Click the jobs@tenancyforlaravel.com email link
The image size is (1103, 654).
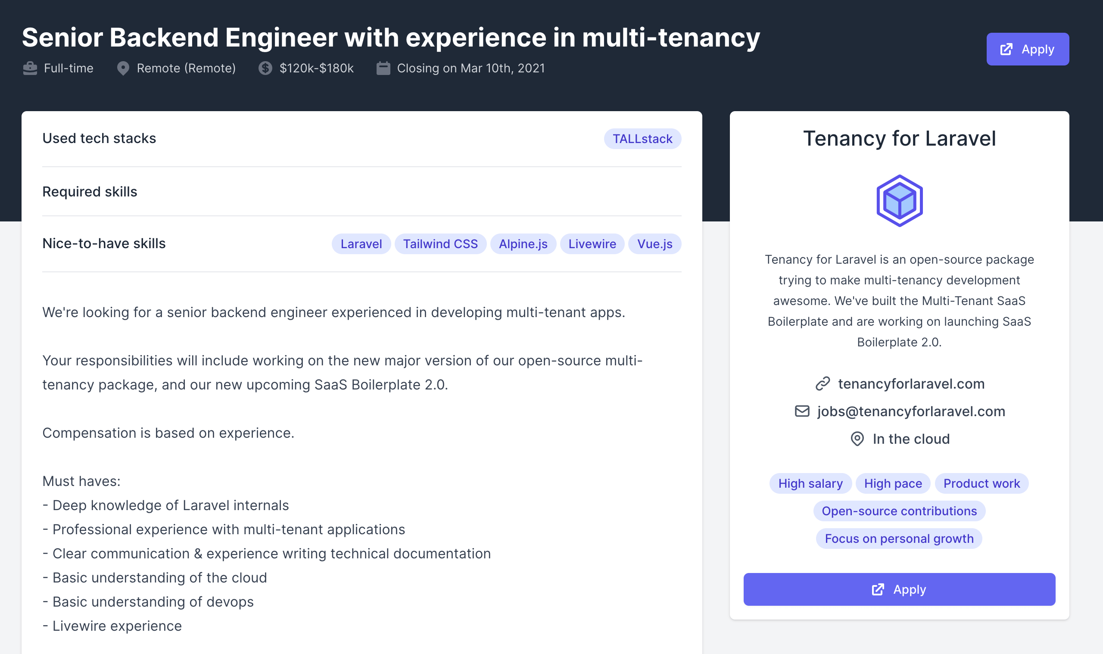tap(911, 411)
